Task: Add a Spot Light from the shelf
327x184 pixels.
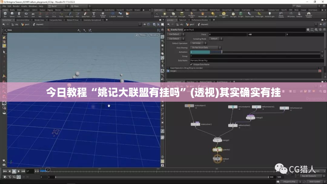Action: point(173,15)
